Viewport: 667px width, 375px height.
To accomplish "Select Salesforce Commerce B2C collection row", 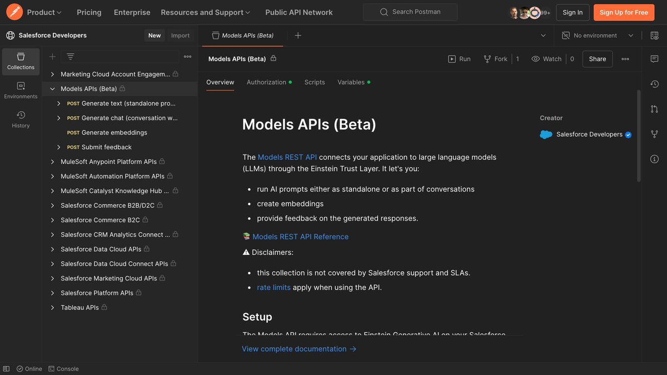I will coord(120,220).
